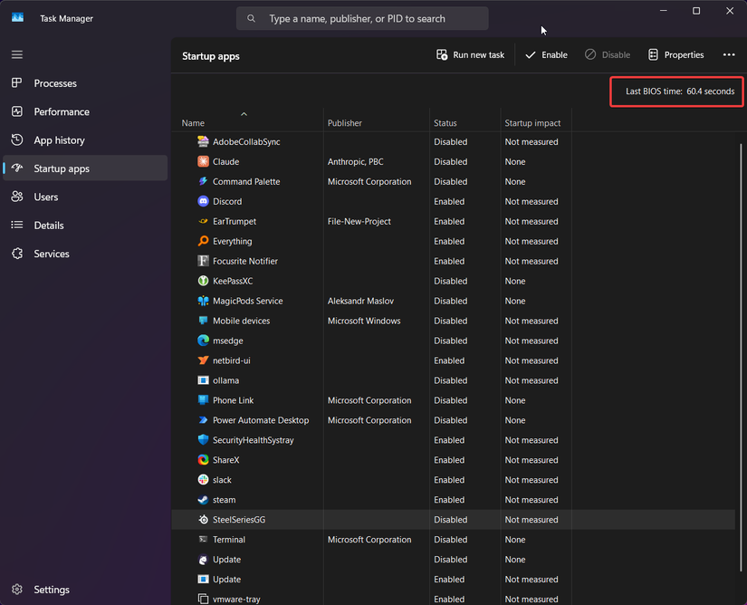This screenshot has width=747, height=605.
Task: Select the MagicPods Service icon
Action: pos(204,301)
